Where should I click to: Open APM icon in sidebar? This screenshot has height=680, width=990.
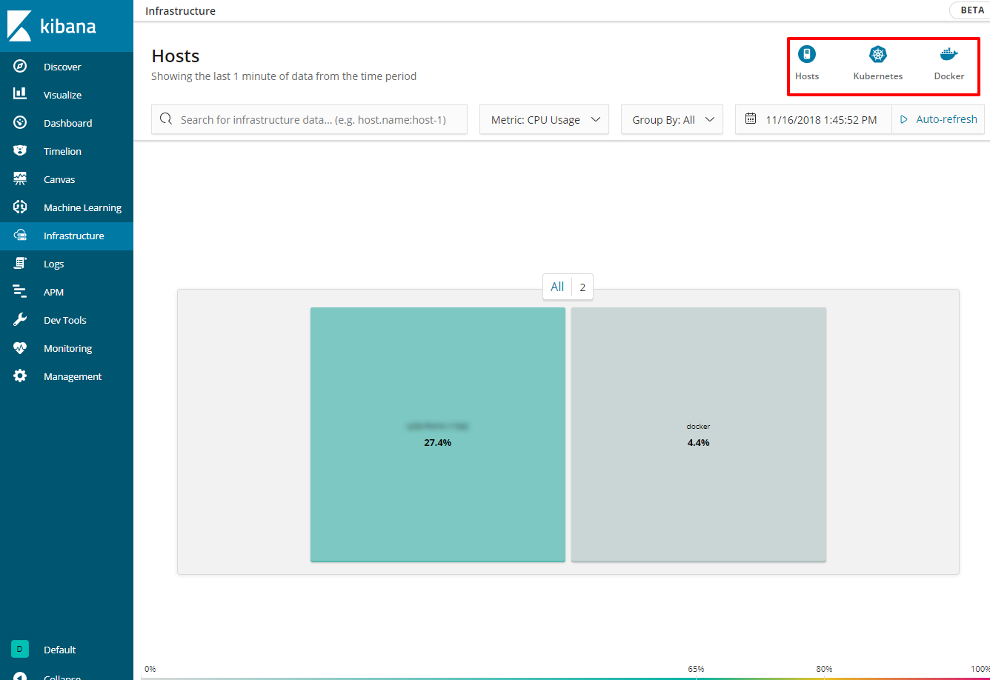(x=20, y=292)
